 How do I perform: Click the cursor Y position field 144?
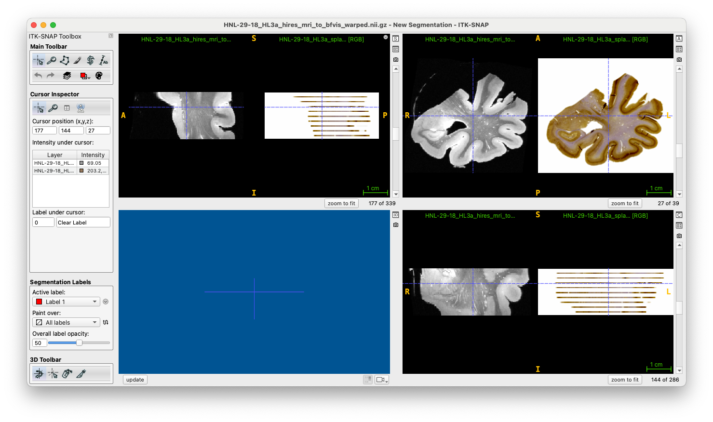click(71, 131)
